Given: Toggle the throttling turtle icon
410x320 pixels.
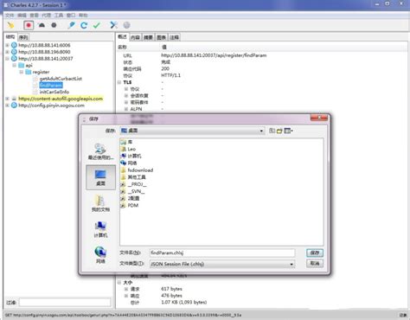Looking at the screenshot, I should click(x=42, y=25).
